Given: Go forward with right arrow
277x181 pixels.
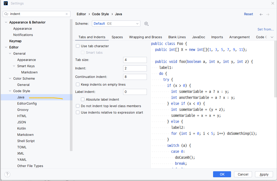Looking at the screenshot, I should click(268, 14).
